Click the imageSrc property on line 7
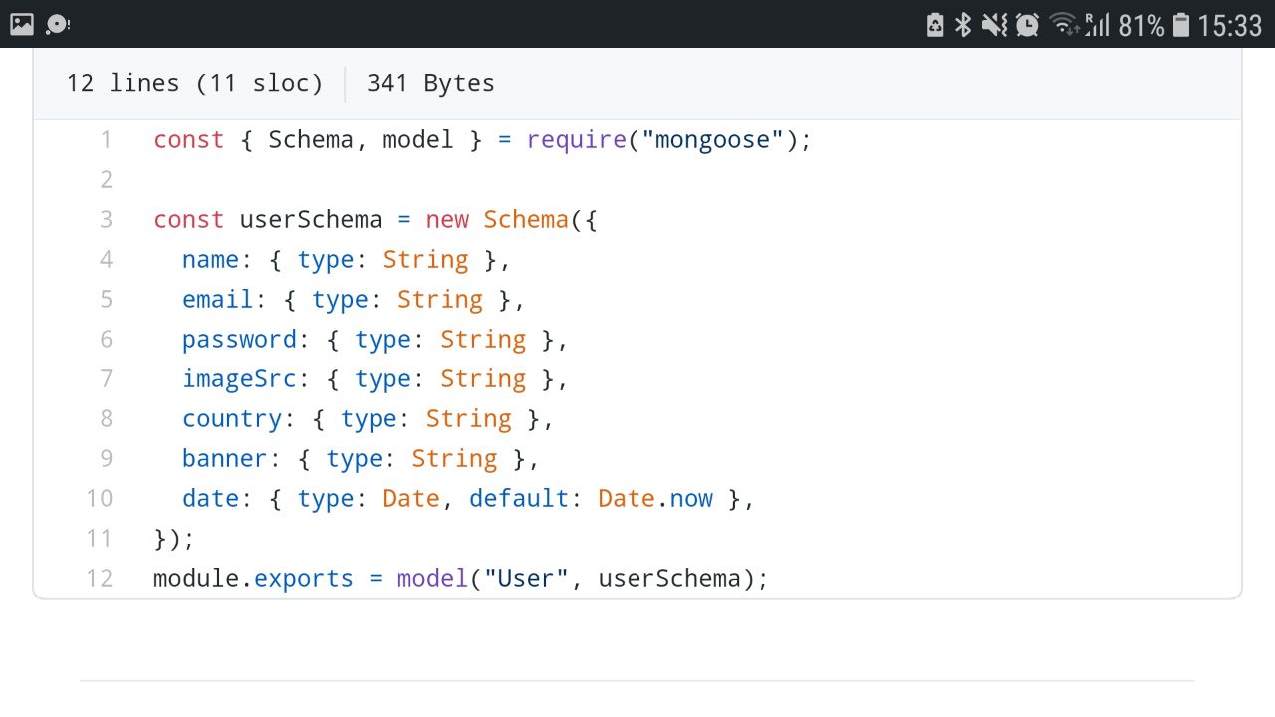This screenshot has width=1275, height=717. point(239,379)
